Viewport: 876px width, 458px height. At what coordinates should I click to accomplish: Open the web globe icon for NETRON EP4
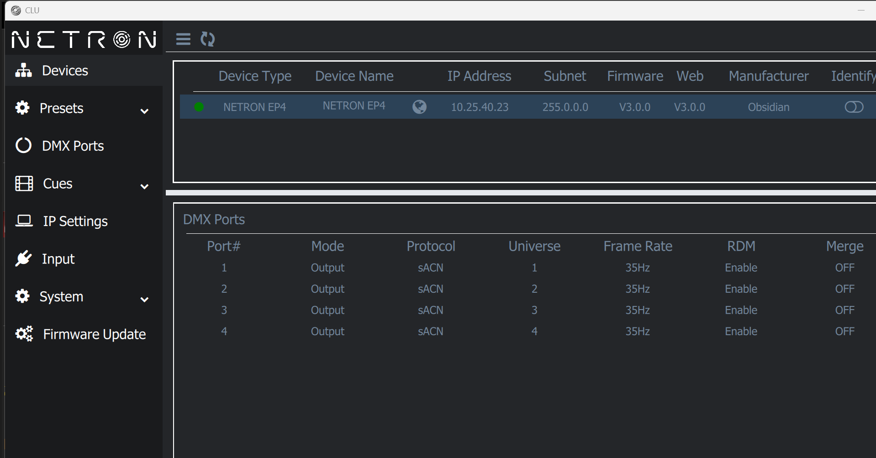(419, 107)
